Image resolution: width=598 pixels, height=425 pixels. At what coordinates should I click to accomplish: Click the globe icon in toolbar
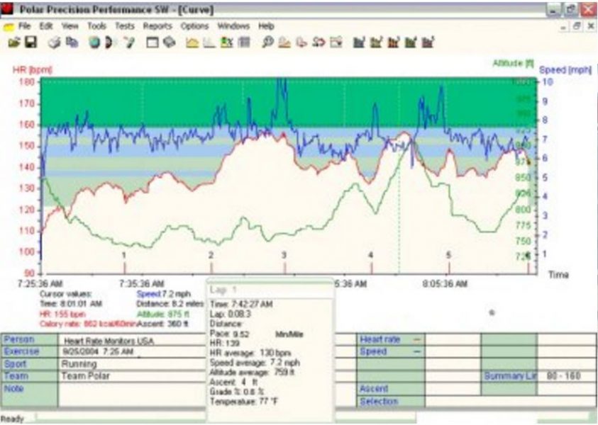pyautogui.click(x=94, y=42)
